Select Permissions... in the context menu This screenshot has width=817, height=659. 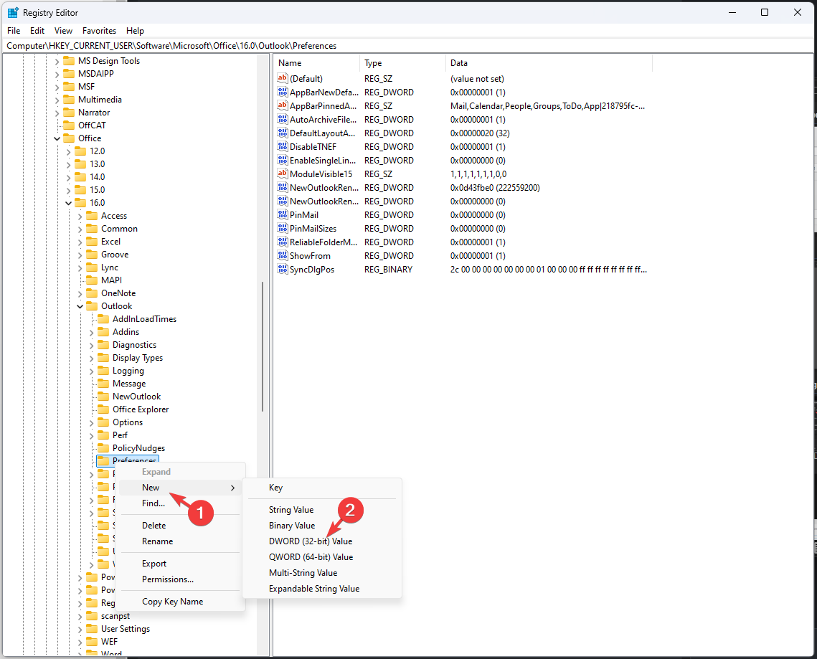(x=168, y=579)
